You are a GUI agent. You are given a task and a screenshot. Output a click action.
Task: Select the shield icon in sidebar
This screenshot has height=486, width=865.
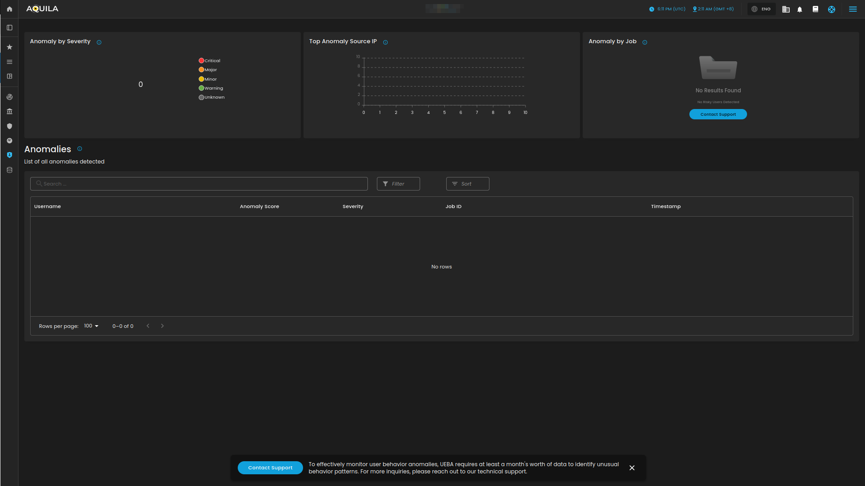(9, 127)
